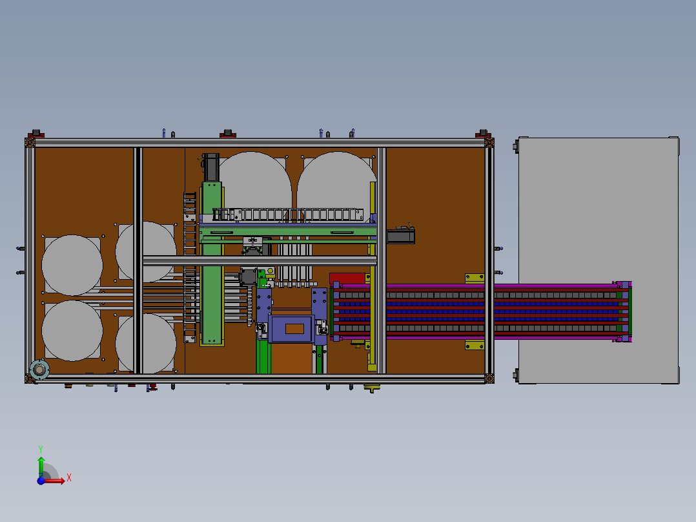
Task: Select the blue Z-axis ball at triad origin
Action: click(41, 481)
